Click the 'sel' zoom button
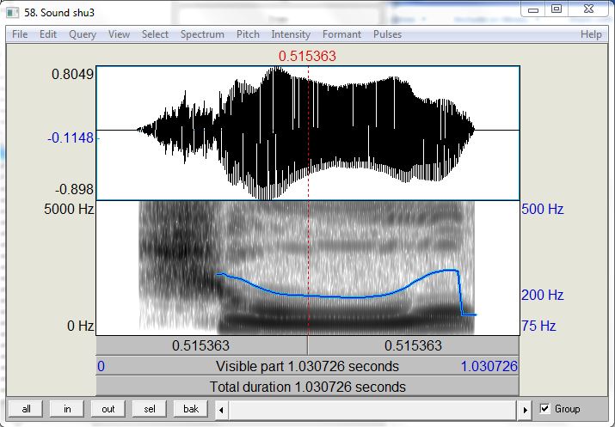 tap(150, 409)
